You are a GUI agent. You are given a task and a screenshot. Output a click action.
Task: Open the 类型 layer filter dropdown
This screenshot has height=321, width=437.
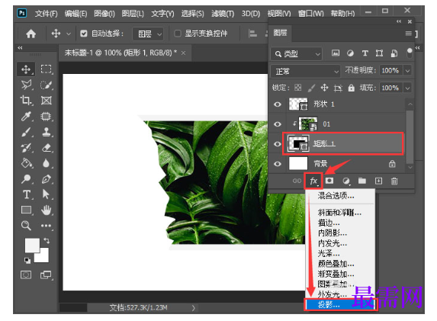[297, 54]
